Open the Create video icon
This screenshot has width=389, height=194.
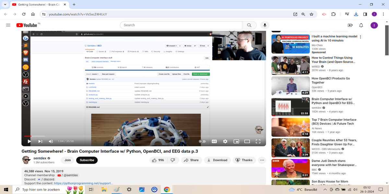(x=350, y=25)
